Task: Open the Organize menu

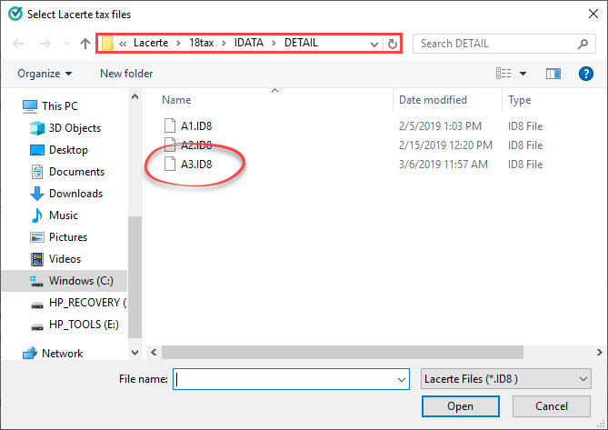Action: click(45, 74)
